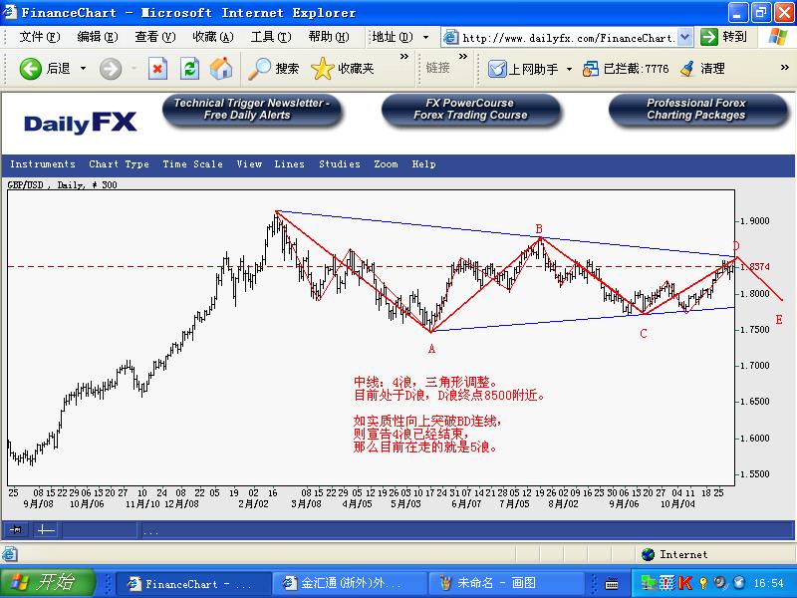Screen dimensions: 797x598
Task: Open Technical Trigger Newsletter banner
Action: 252,110
